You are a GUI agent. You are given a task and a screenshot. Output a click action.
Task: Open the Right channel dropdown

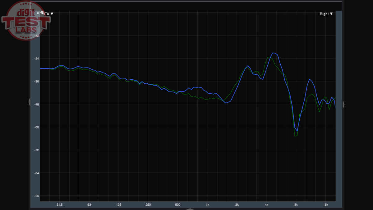coord(326,14)
